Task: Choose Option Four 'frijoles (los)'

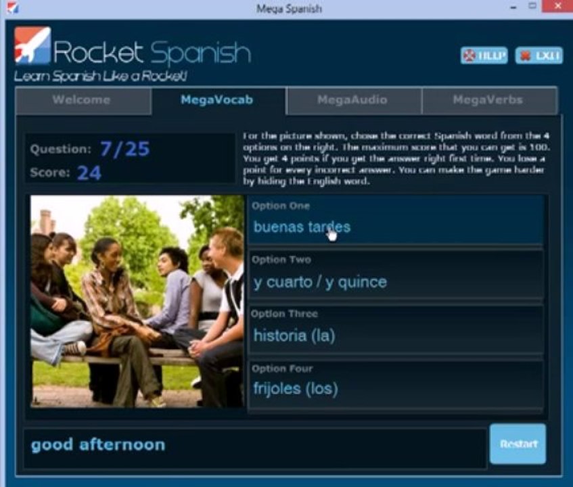Action: click(395, 384)
